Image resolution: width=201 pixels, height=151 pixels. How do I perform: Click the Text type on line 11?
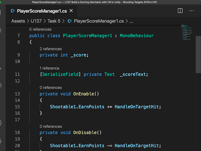click(109, 74)
